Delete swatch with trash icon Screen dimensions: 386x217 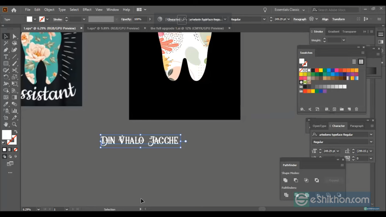356,109
